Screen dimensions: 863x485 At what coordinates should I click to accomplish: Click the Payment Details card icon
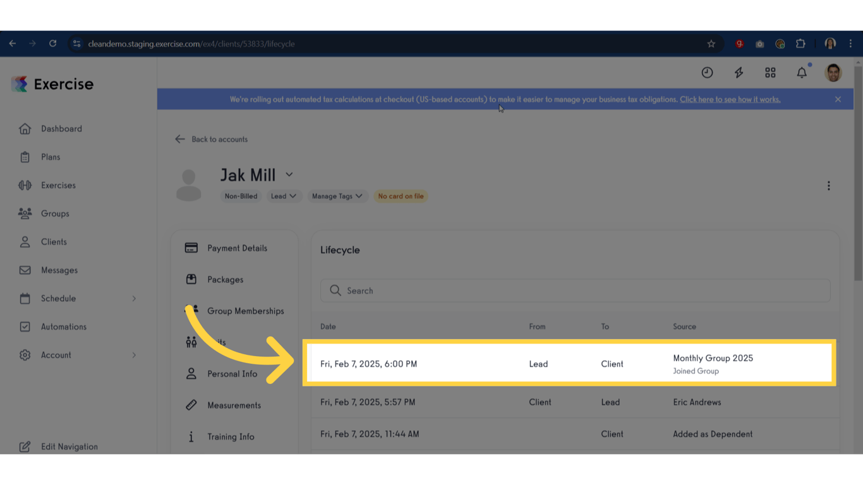coord(191,248)
